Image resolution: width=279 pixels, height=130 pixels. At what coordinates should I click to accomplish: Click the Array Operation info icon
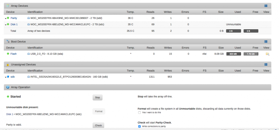pos(8,87)
